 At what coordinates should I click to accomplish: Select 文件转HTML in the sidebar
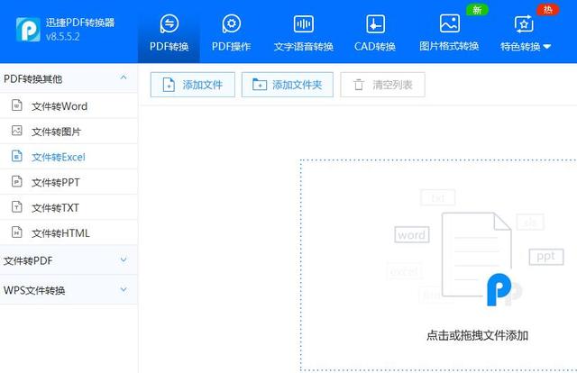(69, 232)
